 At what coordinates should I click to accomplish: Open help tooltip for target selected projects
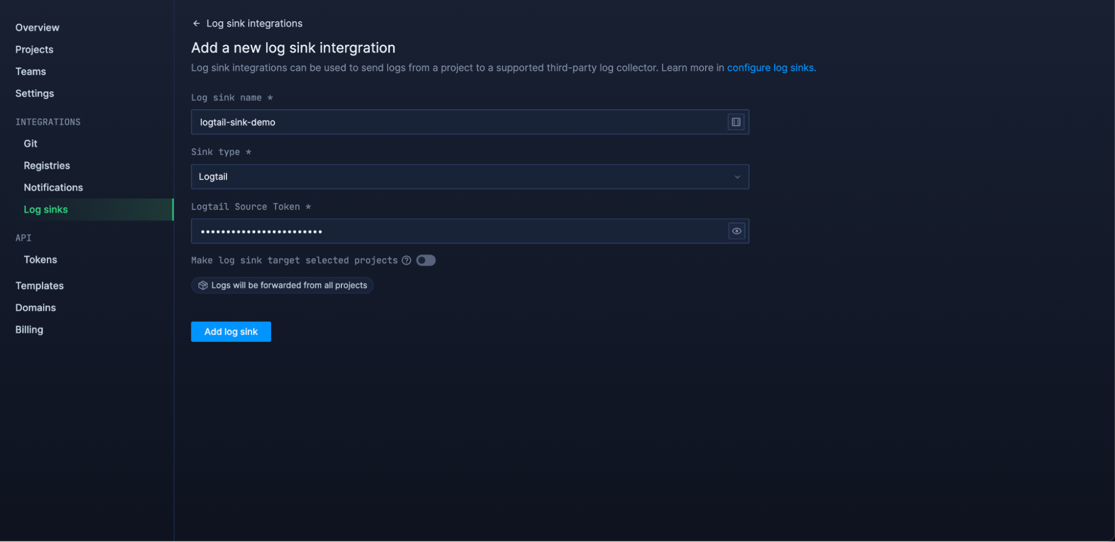point(407,261)
